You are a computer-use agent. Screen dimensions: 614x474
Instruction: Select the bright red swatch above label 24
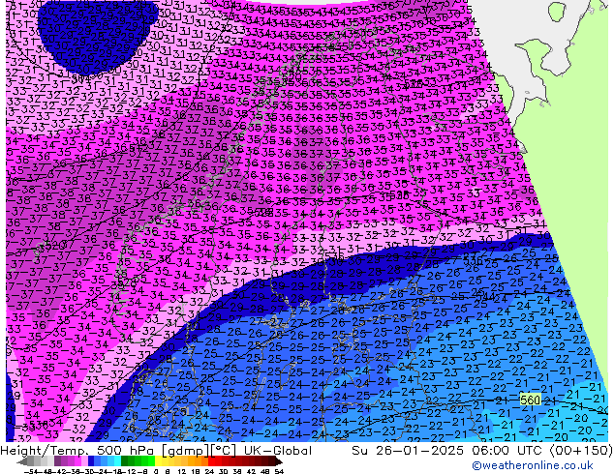coord(211,461)
